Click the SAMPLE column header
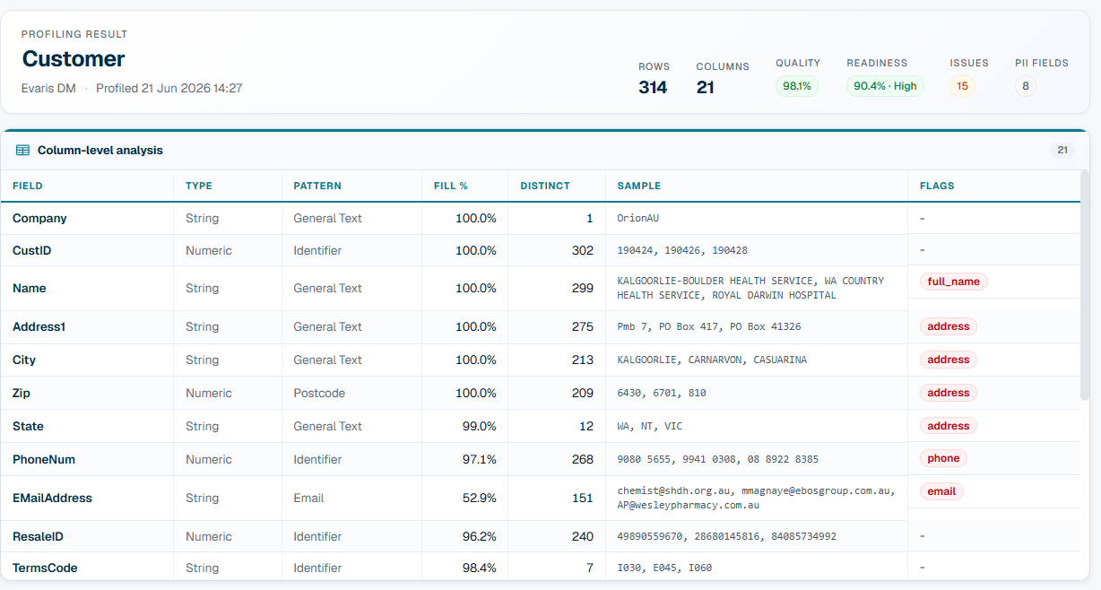This screenshot has height=590, width=1101. (639, 187)
